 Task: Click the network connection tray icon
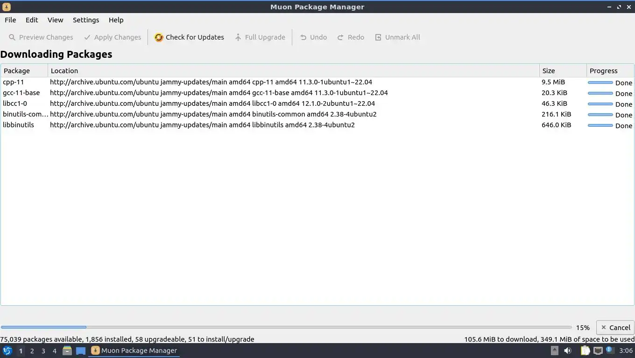click(x=598, y=351)
